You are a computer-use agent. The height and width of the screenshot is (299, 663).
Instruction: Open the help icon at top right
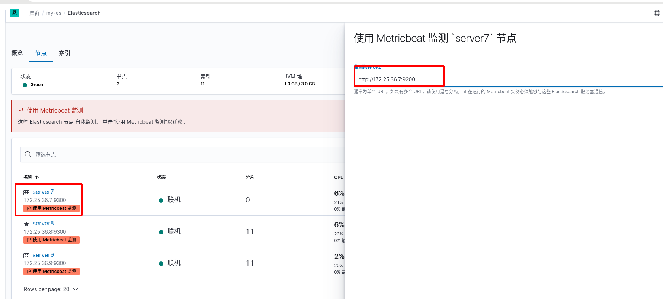click(657, 13)
